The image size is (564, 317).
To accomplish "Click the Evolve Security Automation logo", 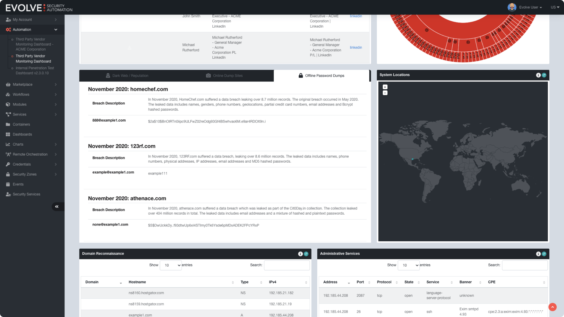I will (x=39, y=8).
